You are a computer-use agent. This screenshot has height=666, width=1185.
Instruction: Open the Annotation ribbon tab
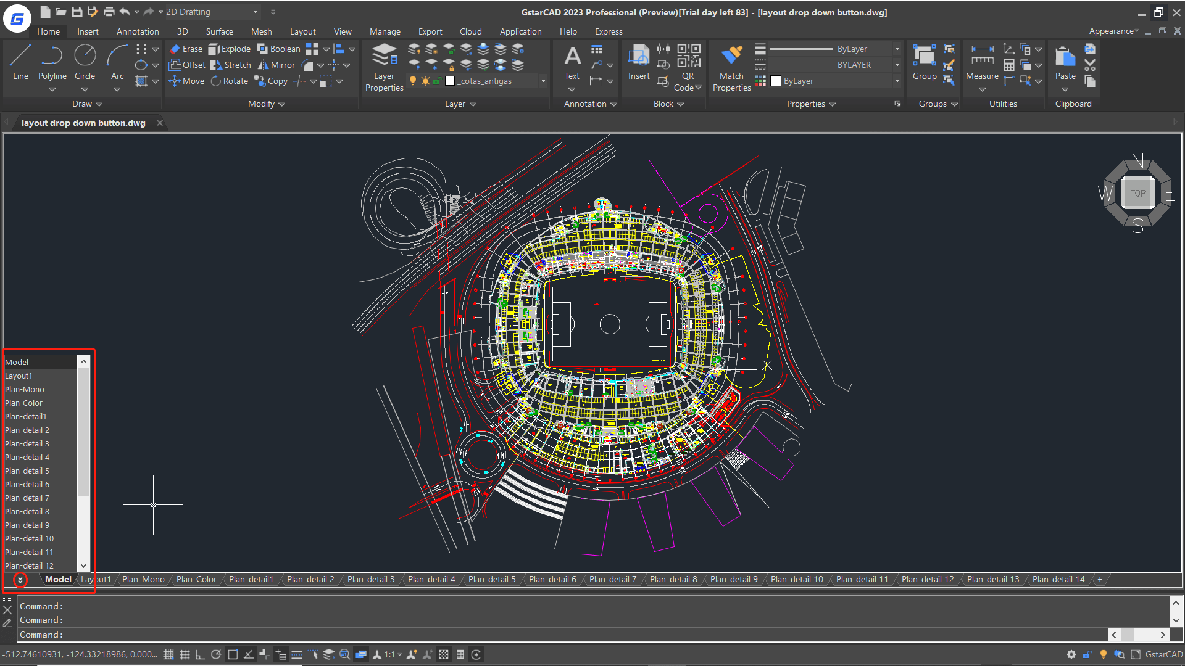(x=138, y=31)
